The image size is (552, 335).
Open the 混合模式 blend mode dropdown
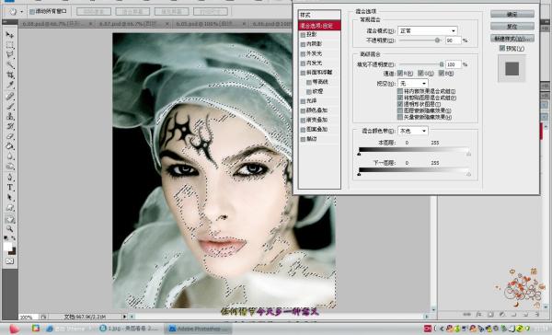point(428,30)
